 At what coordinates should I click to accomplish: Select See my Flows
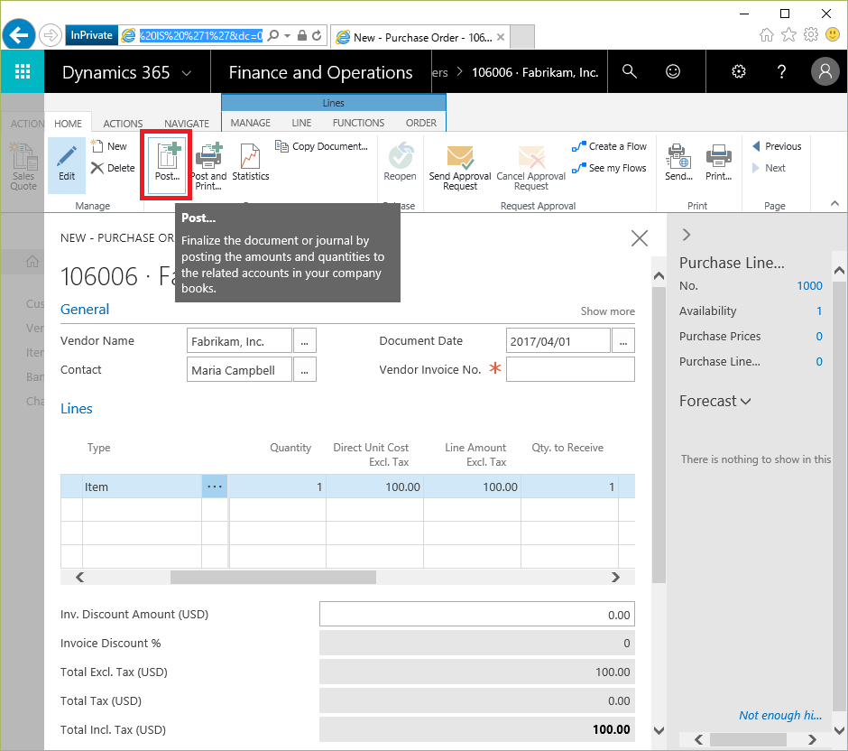coord(609,168)
